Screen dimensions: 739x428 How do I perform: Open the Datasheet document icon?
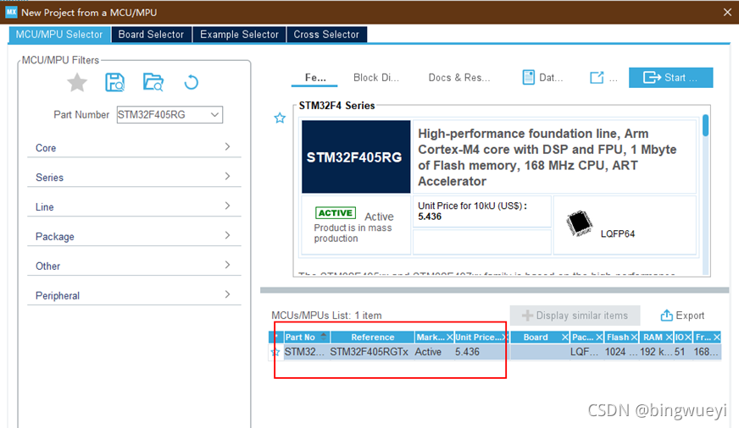pyautogui.click(x=529, y=78)
